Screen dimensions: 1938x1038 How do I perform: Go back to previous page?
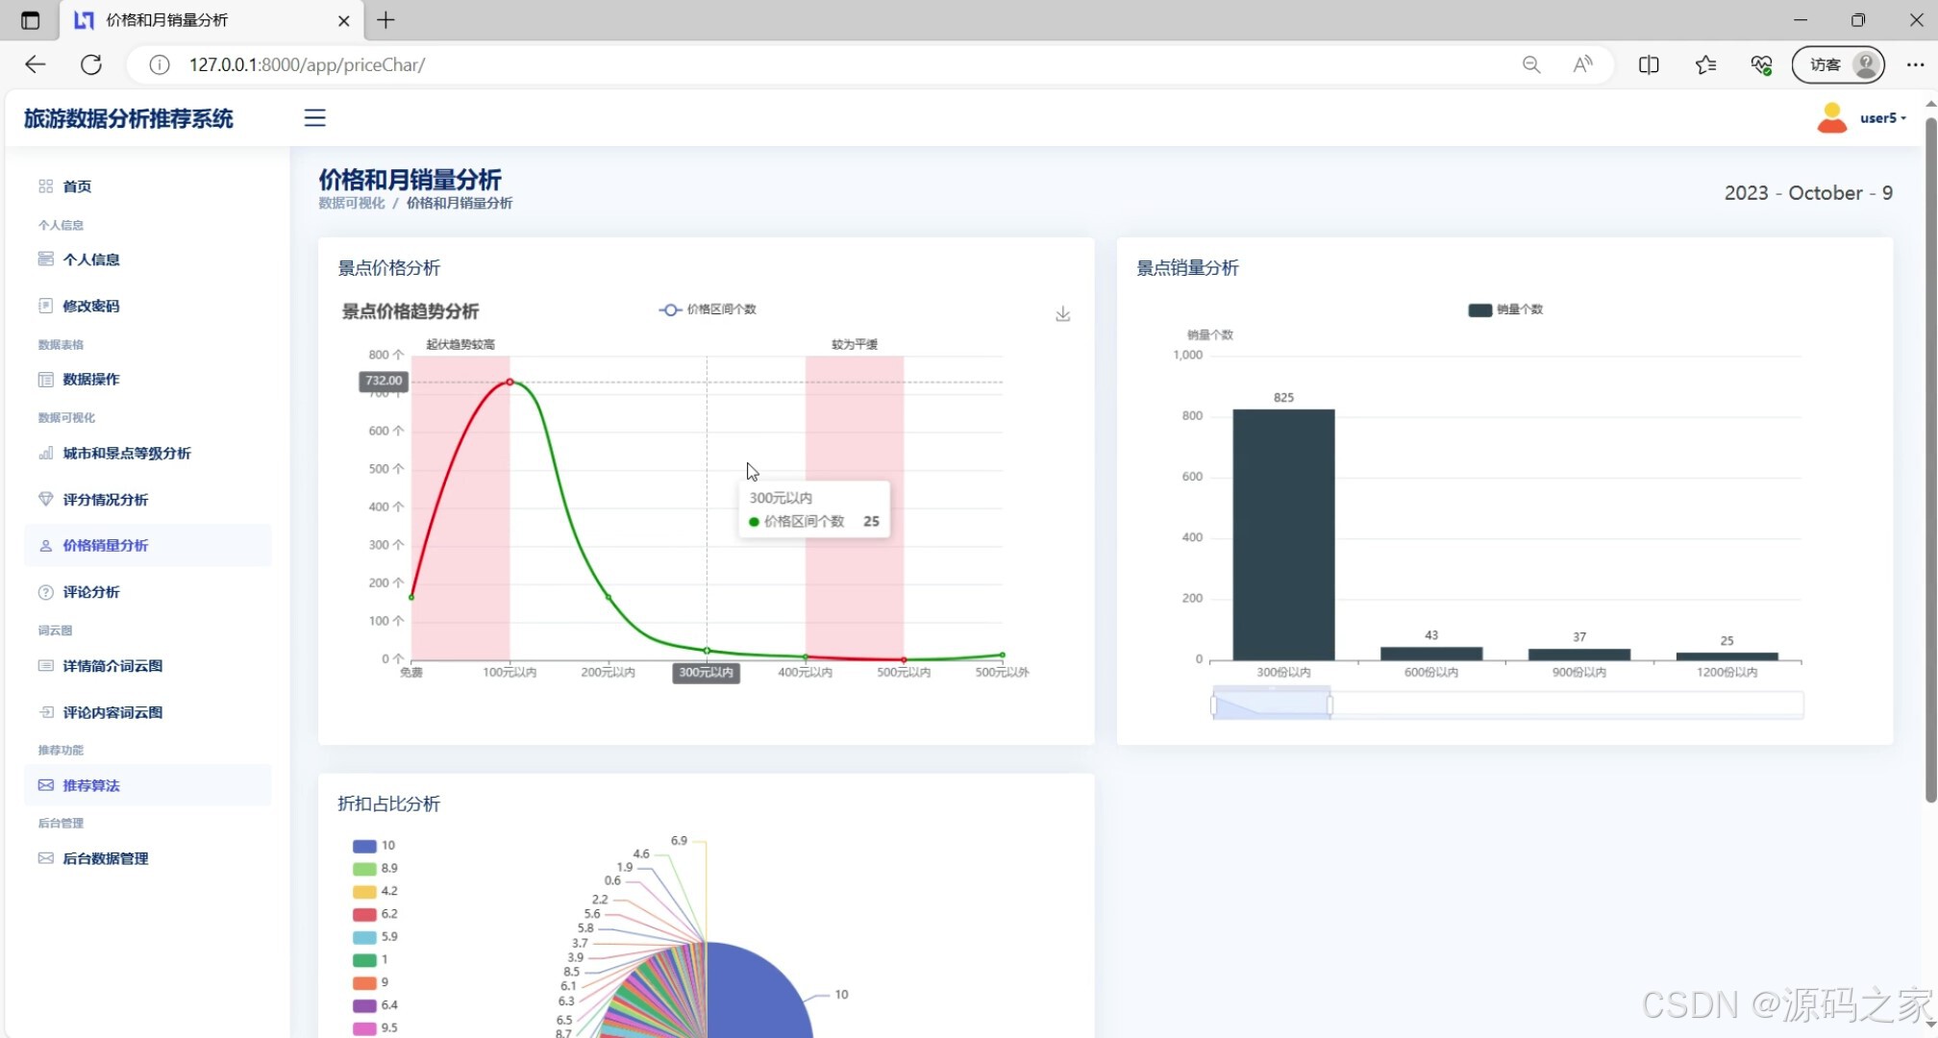click(x=36, y=64)
